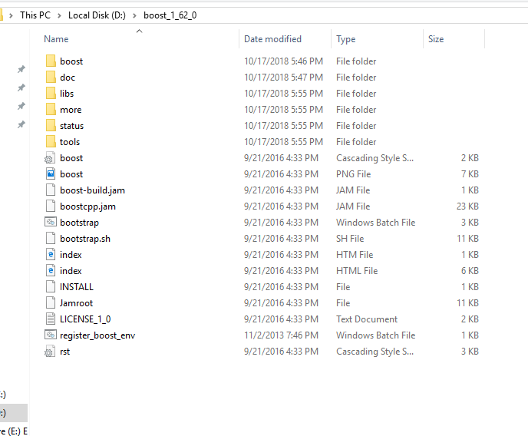Select the boost stylesheet file icon
Viewport: 528px width, 436px height.
50,158
